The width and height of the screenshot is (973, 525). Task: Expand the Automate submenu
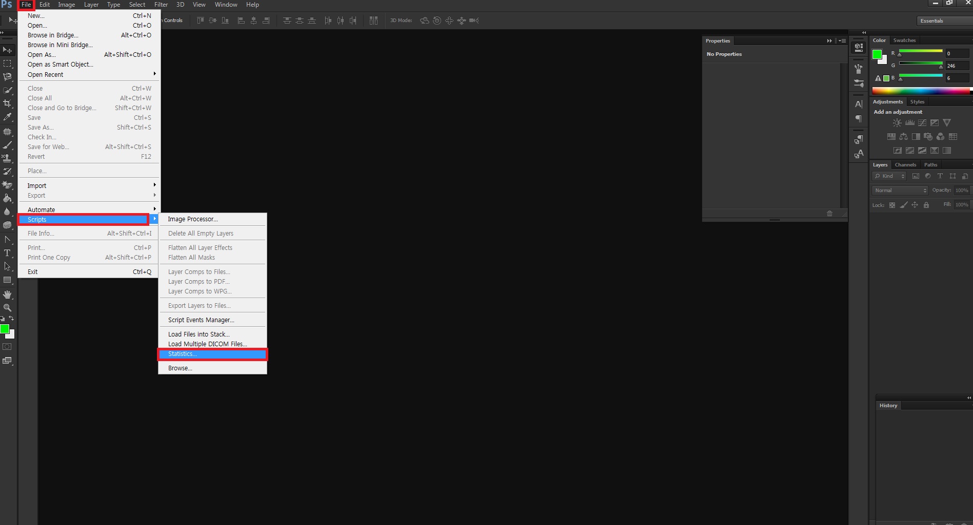89,210
